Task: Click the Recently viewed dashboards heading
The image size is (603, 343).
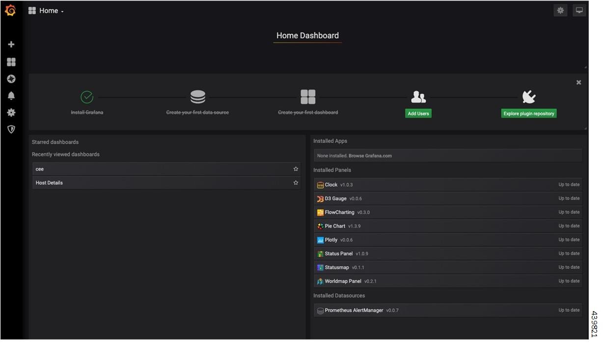Action: [x=66, y=154]
